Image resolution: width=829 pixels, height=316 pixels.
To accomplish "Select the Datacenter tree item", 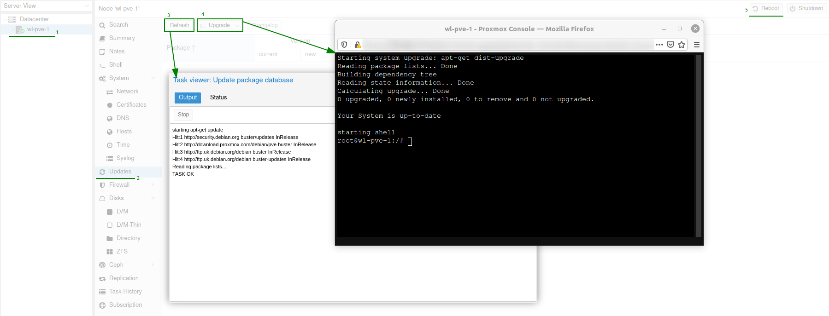I will point(34,19).
